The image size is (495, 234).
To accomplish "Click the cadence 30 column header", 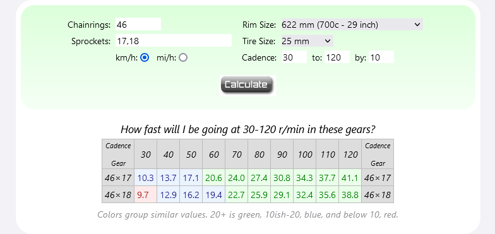I will (x=145, y=154).
